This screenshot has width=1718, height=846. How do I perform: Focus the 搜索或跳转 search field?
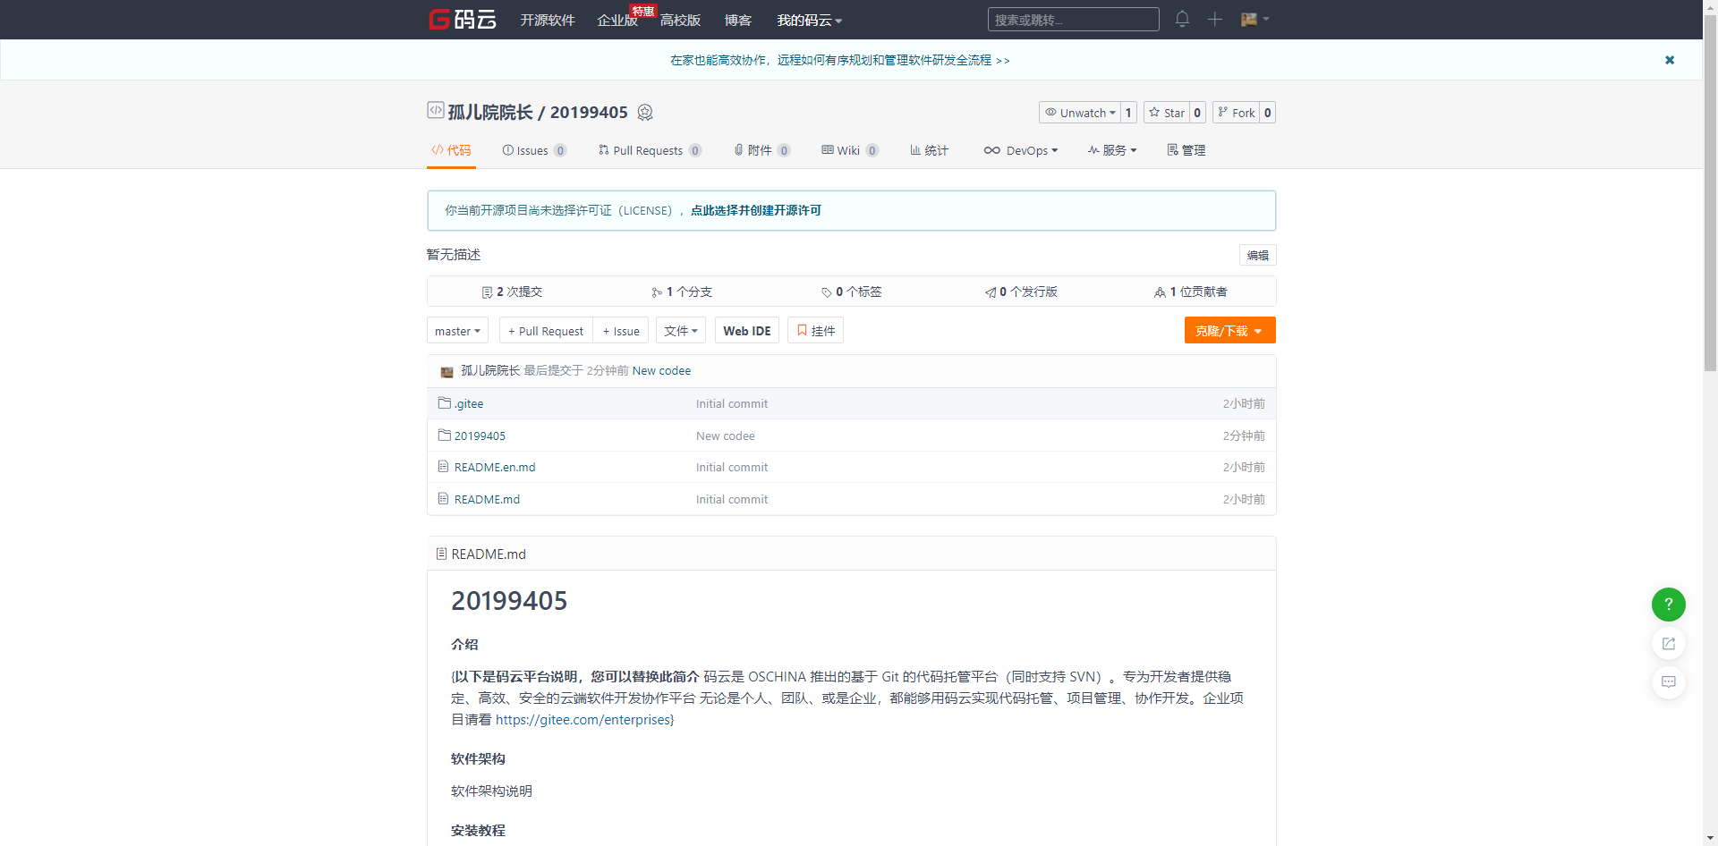coord(1073,19)
